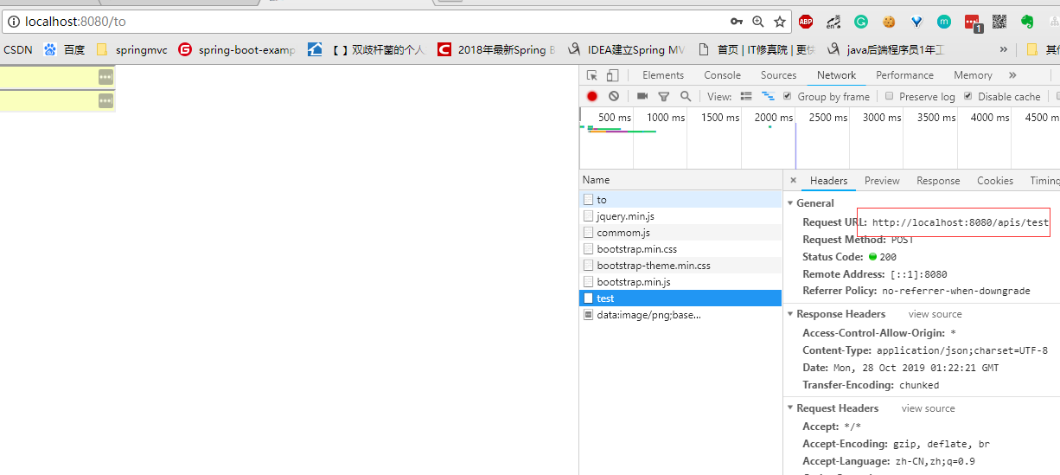Switch to the Cookies detail tab
1060x475 pixels.
coord(995,181)
